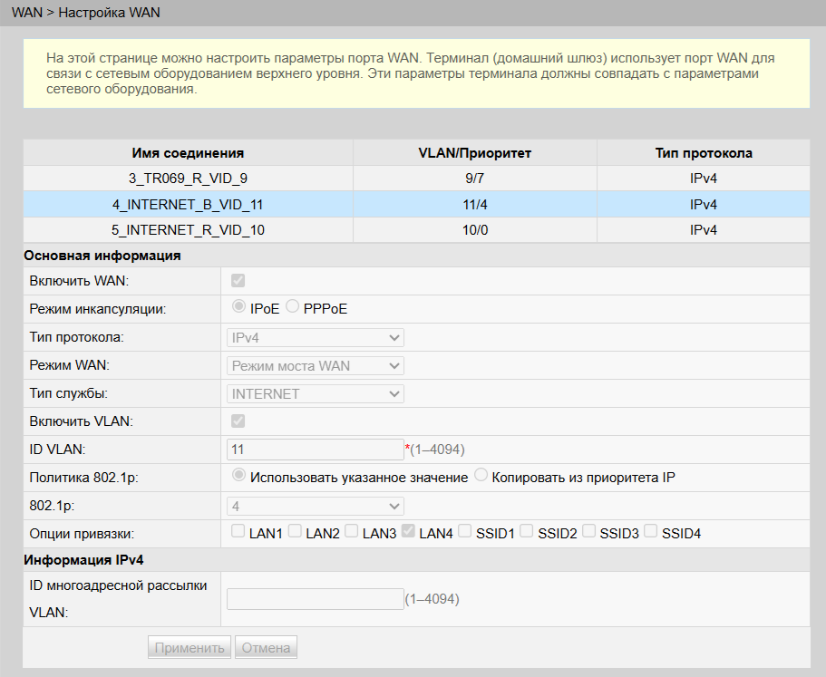Select connection 4_INTERNET_B_VID_11 row

click(x=416, y=204)
